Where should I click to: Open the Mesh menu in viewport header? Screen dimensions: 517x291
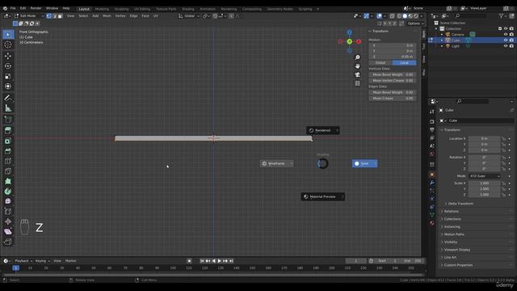point(107,16)
